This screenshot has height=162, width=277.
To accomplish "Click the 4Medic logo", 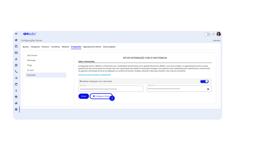I will pos(29,34).
